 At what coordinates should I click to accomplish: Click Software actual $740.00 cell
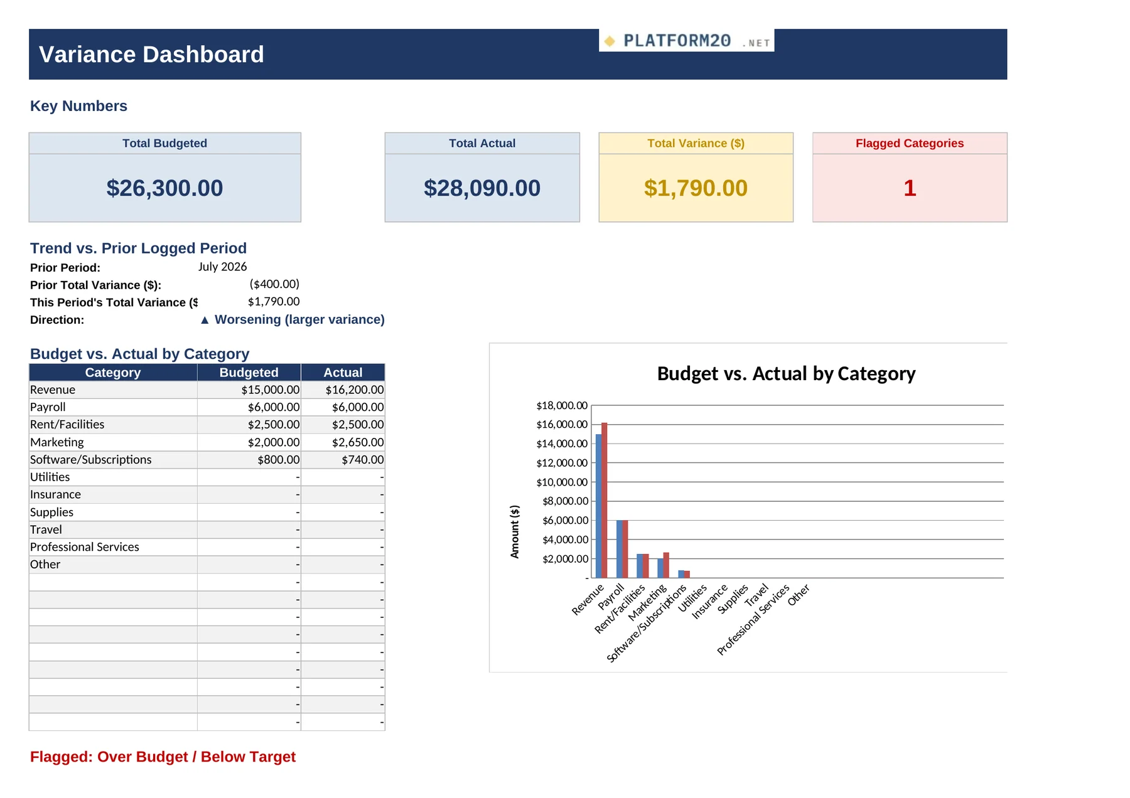[343, 460]
